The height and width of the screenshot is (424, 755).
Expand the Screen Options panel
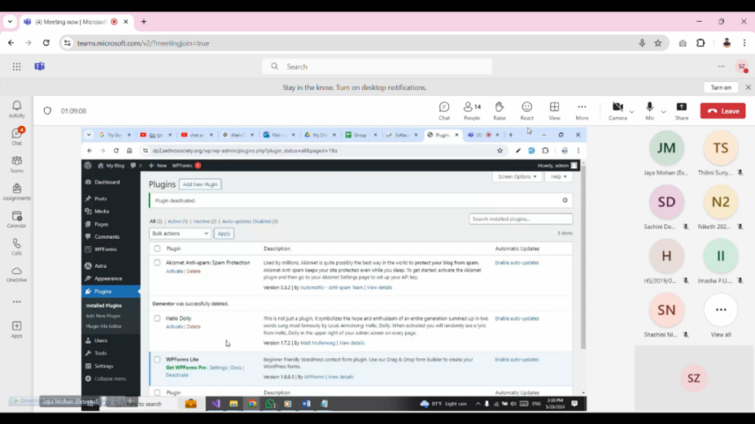pos(517,176)
